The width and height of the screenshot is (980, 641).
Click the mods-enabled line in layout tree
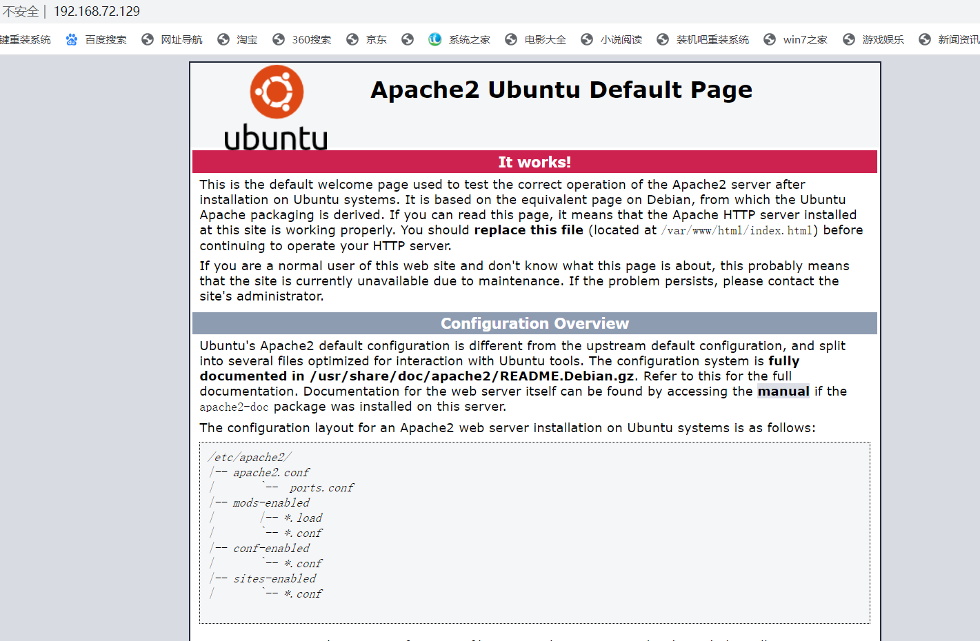271,502
